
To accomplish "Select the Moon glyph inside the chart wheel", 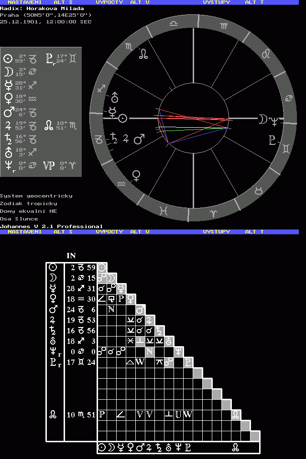I will tap(262, 119).
